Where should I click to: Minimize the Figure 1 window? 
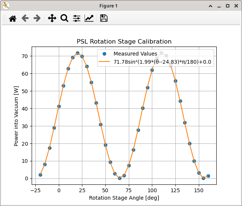[x=219, y=6]
